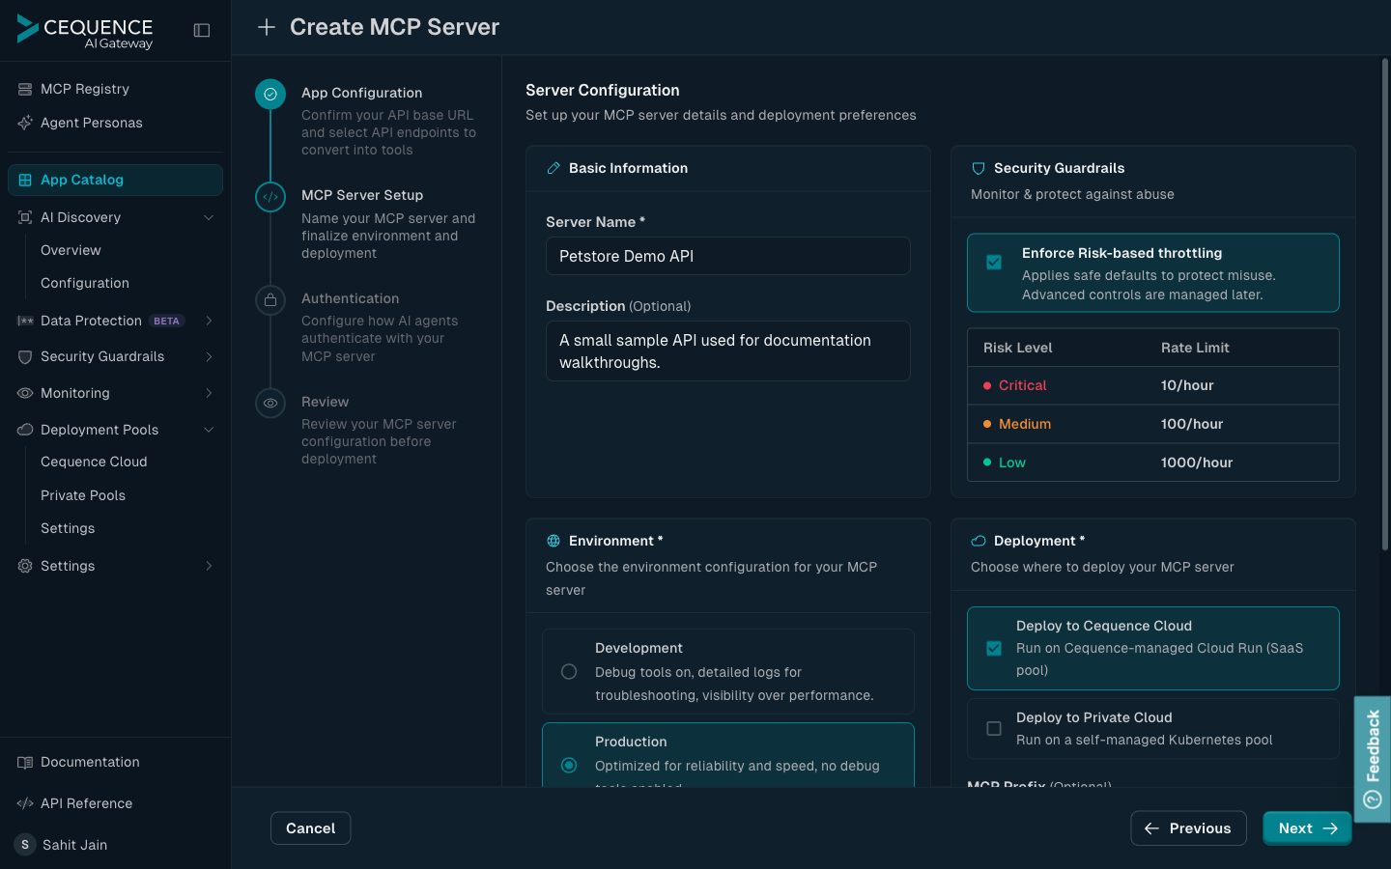1391x869 pixels.
Task: Open Cequence Cloud under Deployment Pools
Action: (x=94, y=462)
